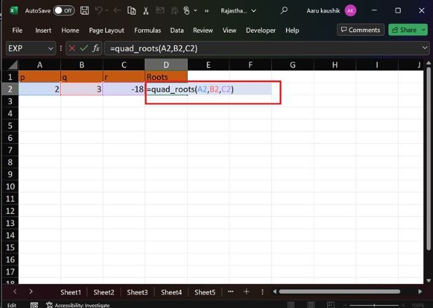Open the File menu

pyautogui.click(x=17, y=30)
